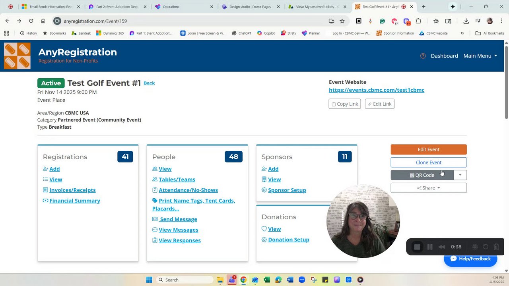509x286 pixels.
Task: Open the Zendesk bookmark
Action: [x=81, y=33]
